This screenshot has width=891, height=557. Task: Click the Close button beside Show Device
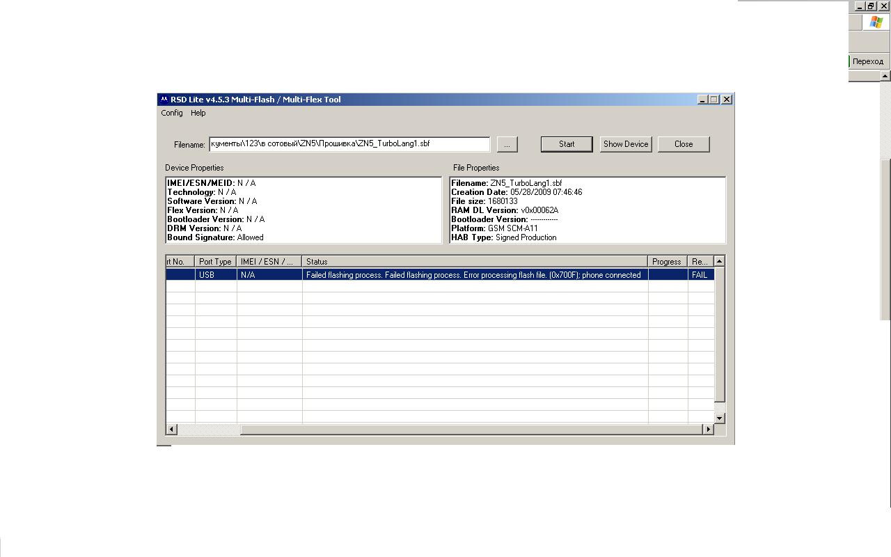coord(684,144)
